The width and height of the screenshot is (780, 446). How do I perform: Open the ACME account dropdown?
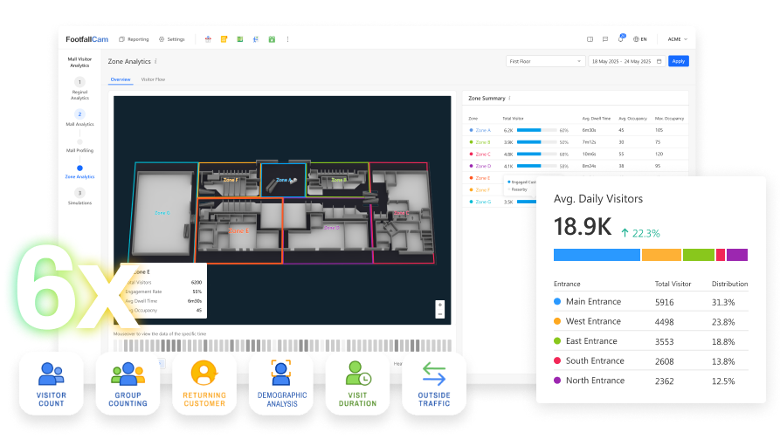coord(678,39)
